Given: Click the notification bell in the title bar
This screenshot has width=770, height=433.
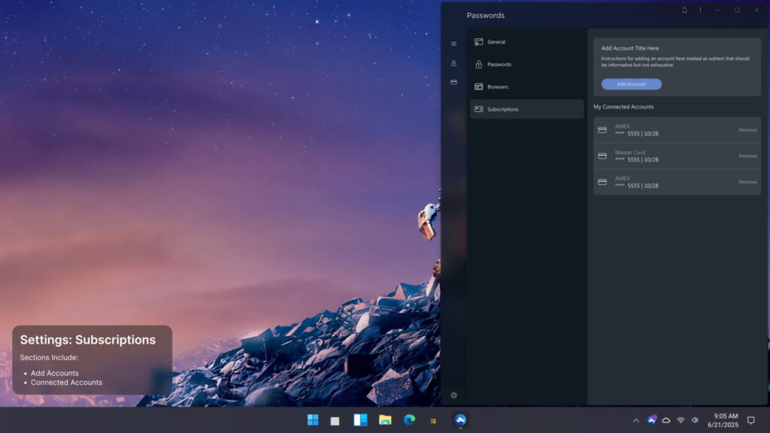Looking at the screenshot, I should click(x=684, y=10).
